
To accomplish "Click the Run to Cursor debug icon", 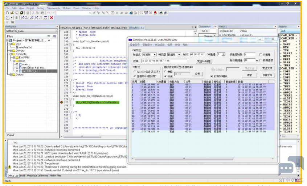I will tap(41, 18).
